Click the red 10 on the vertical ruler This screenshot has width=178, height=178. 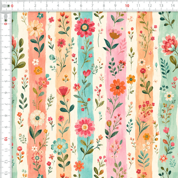pyautogui.click(x=6, y=139)
